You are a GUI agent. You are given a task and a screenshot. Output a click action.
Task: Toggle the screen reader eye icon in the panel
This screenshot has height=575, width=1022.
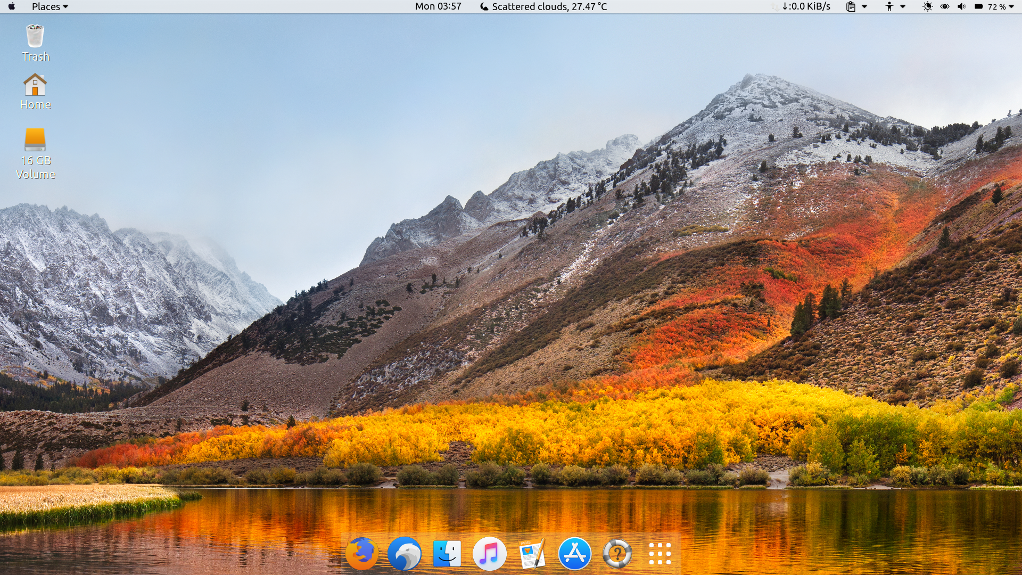[x=946, y=7]
